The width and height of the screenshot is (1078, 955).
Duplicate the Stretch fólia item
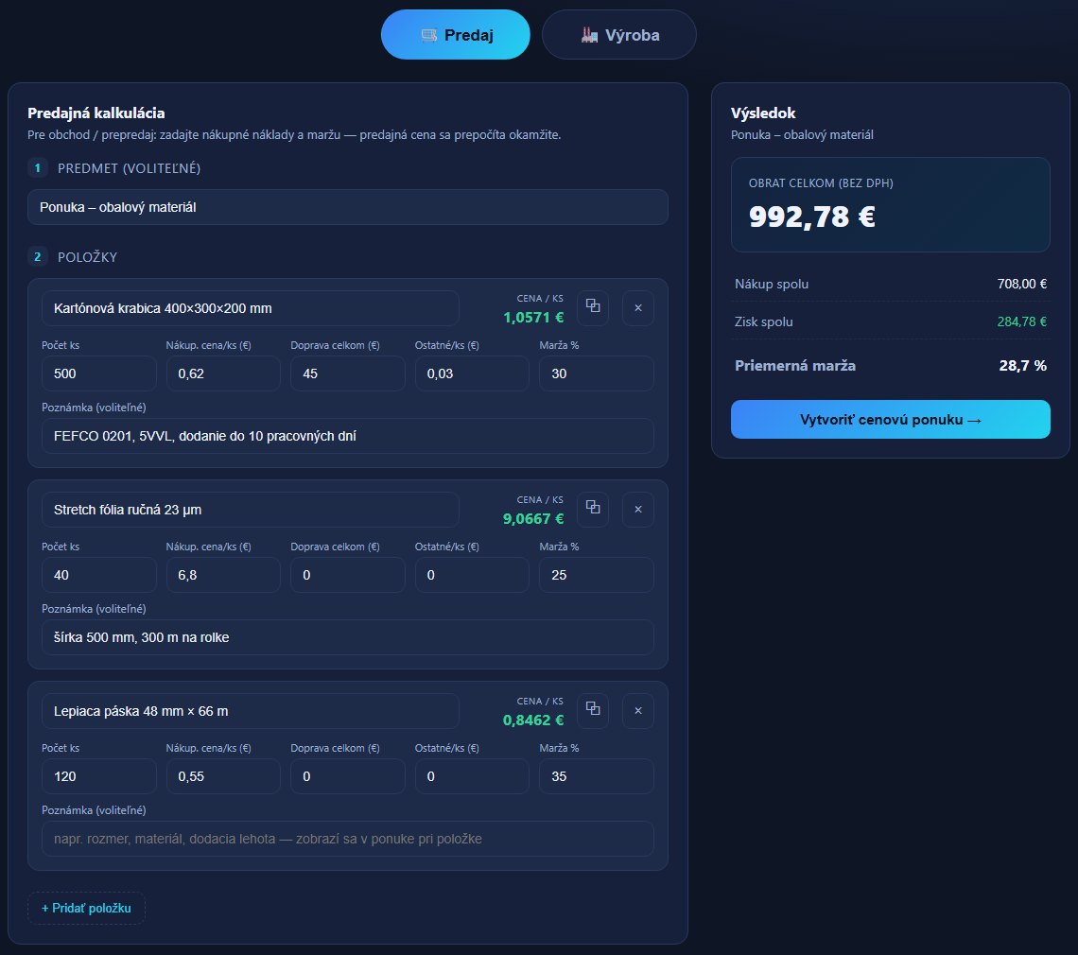[593, 509]
